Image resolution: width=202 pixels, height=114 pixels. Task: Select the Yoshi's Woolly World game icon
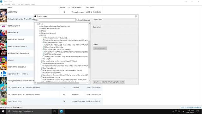(x=3, y=101)
